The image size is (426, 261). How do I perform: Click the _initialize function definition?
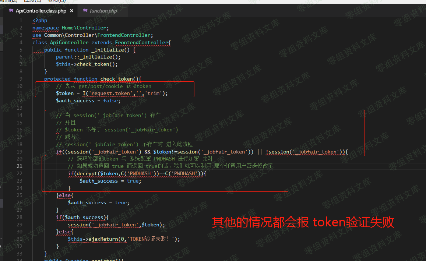(90, 50)
